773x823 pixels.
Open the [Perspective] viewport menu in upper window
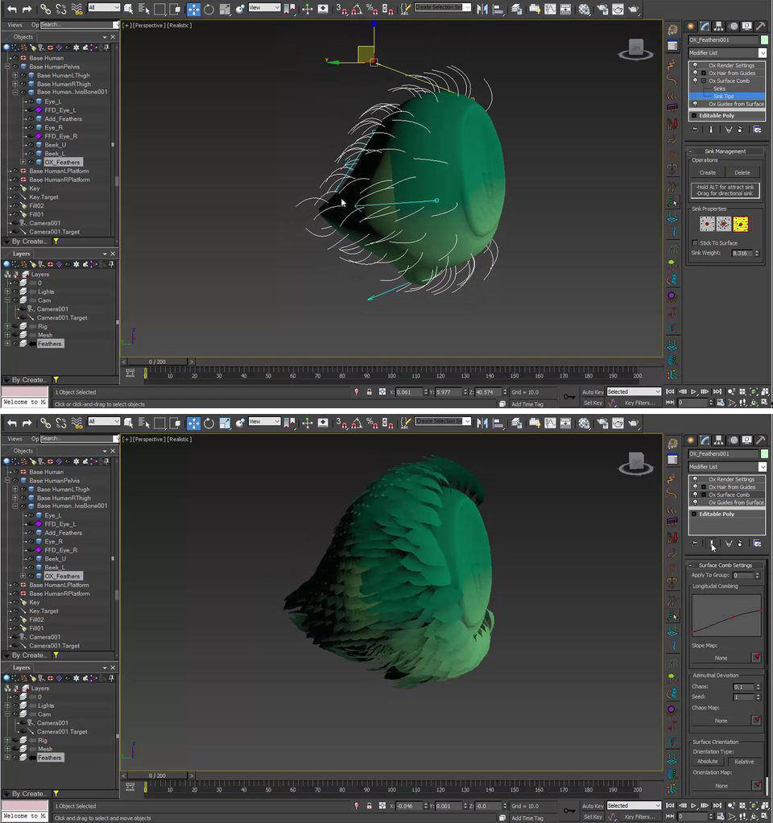pyautogui.click(x=149, y=25)
